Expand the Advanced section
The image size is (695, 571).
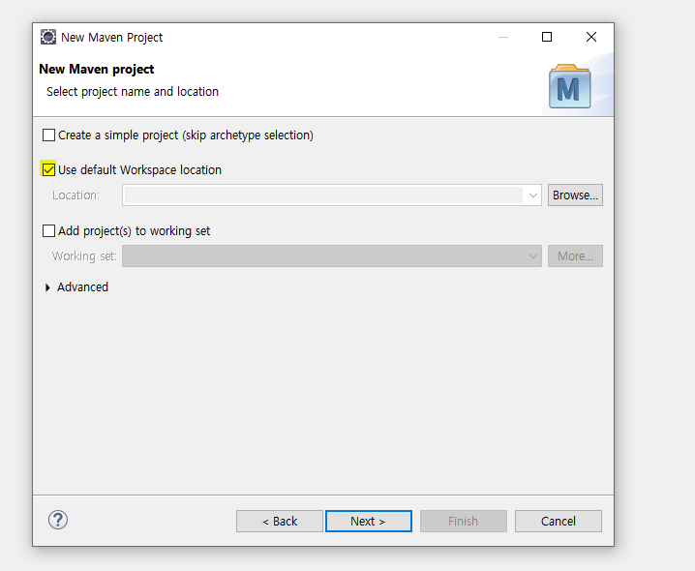(47, 287)
